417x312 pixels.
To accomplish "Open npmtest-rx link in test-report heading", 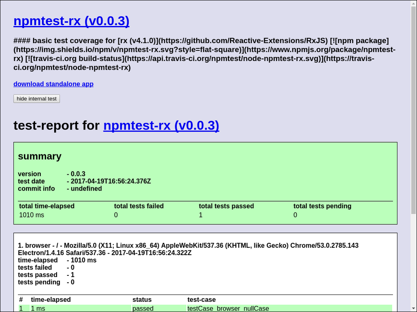I will (x=161, y=126).
